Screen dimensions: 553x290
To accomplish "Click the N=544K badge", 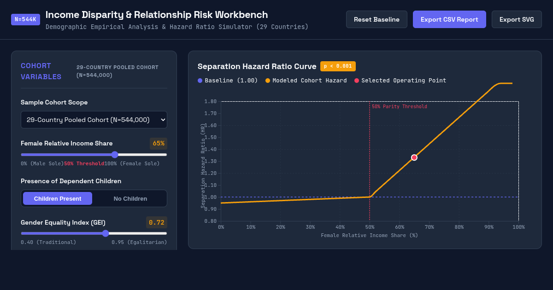I will pyautogui.click(x=26, y=19).
